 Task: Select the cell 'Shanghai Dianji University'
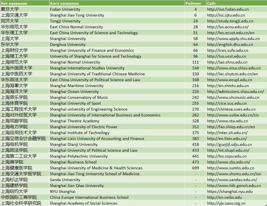[x=117, y=144]
